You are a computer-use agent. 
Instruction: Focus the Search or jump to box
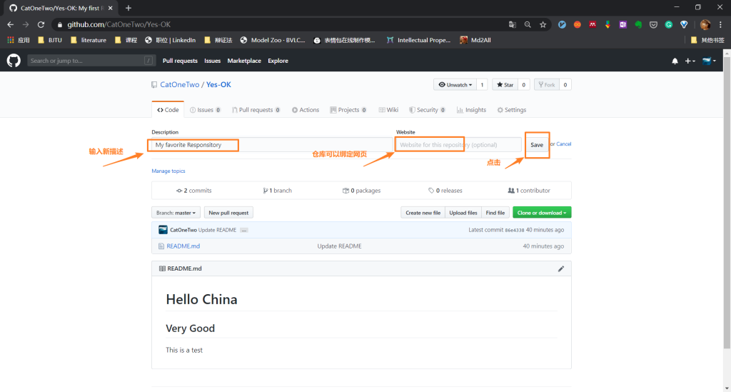pos(91,61)
